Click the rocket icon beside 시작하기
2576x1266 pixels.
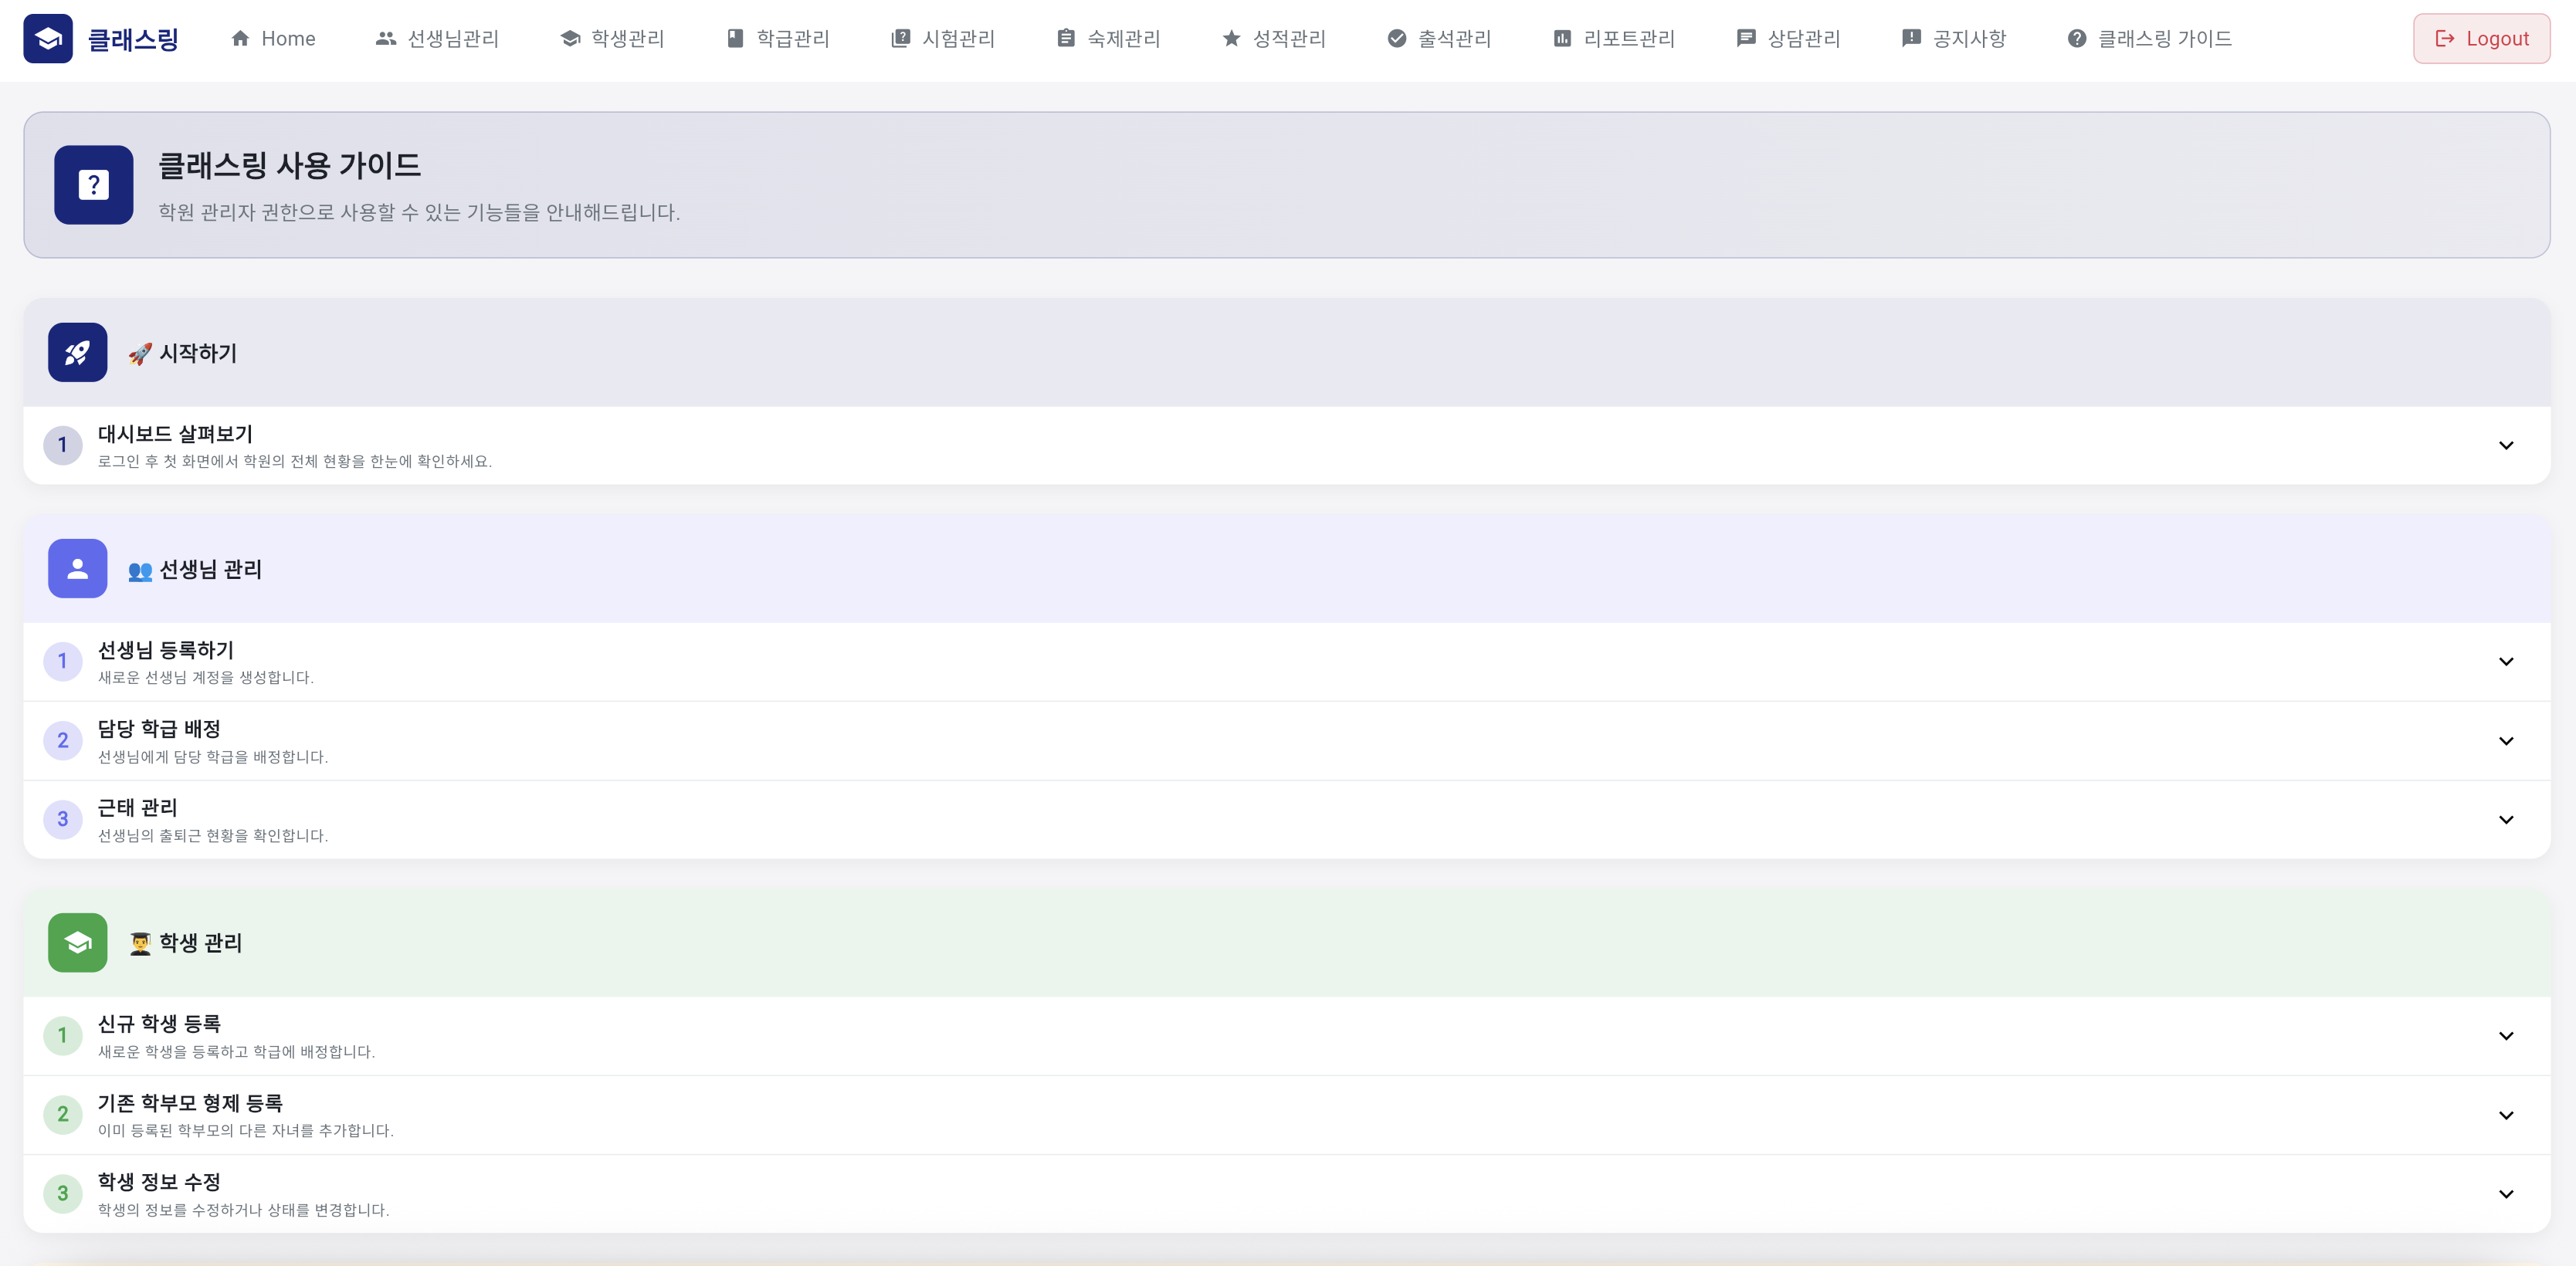tap(77, 352)
